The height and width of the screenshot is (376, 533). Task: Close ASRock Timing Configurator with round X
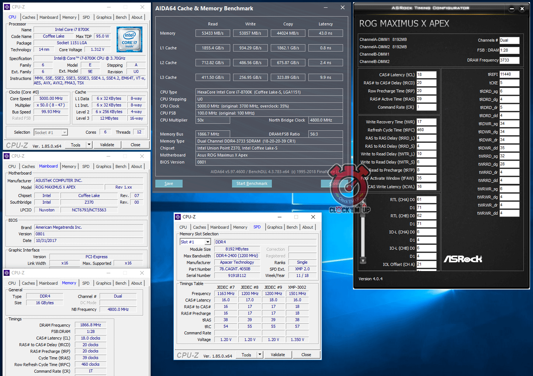coord(522,9)
